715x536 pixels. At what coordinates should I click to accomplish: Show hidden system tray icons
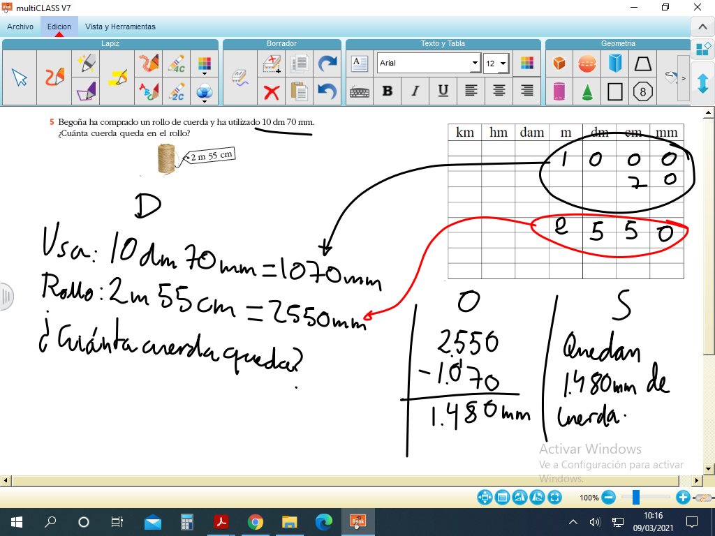(x=573, y=522)
